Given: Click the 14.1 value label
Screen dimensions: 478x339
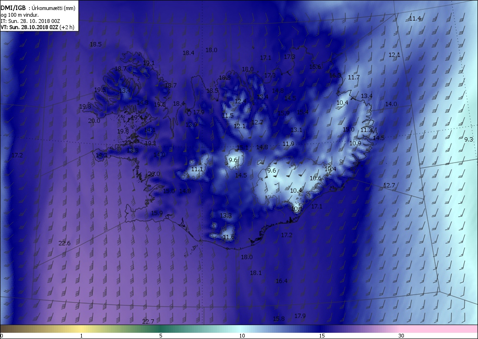Looking at the screenshot, I should 150,130.
